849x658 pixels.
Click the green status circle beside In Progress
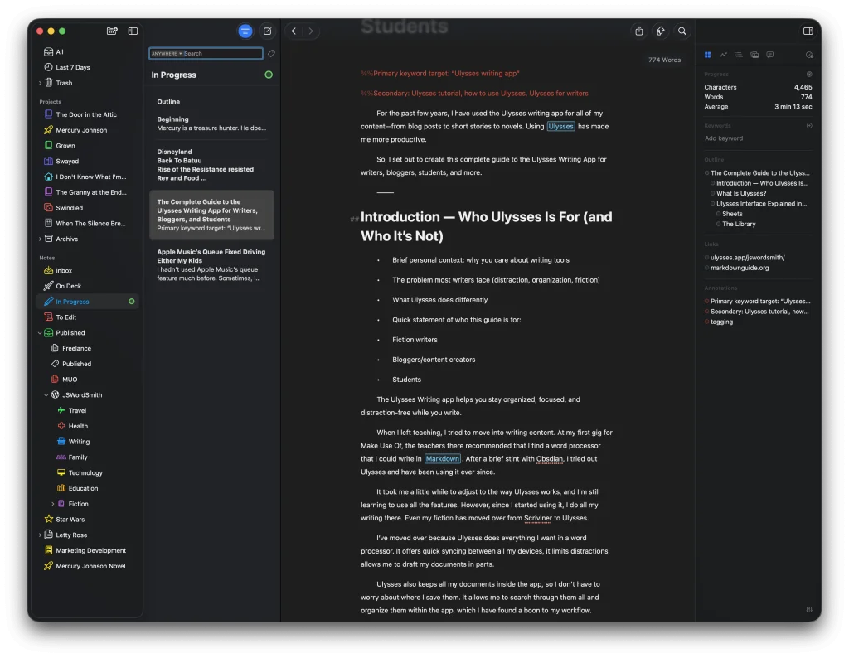coord(267,75)
